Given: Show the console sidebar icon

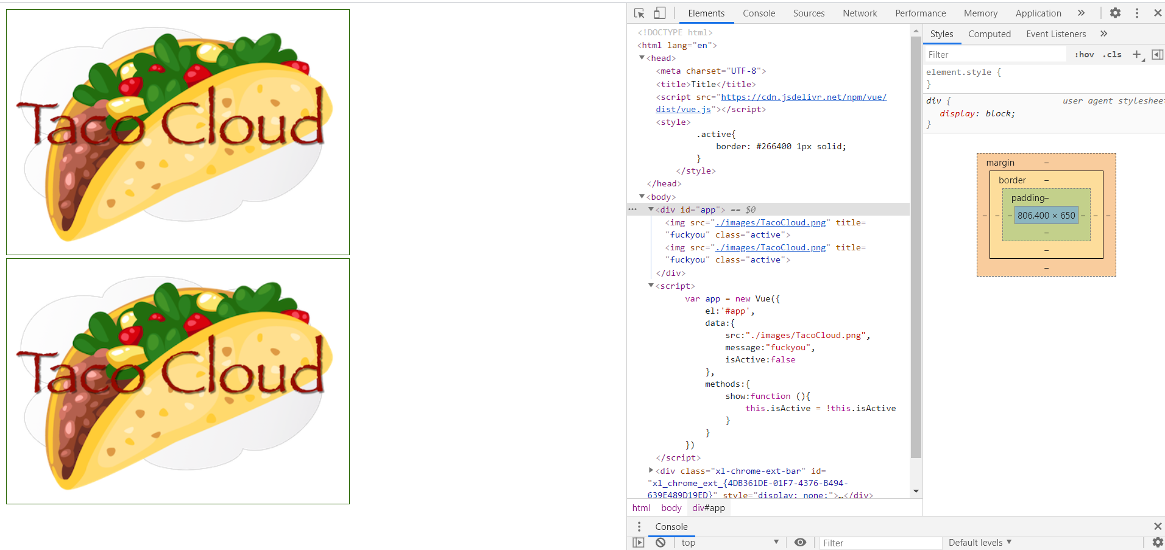Looking at the screenshot, I should 638,542.
